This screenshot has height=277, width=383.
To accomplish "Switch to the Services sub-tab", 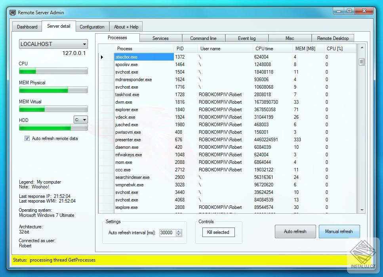I will click(x=161, y=38).
